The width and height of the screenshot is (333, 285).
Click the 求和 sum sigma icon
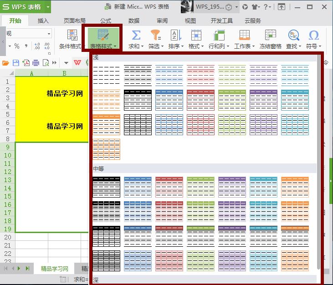click(136, 36)
